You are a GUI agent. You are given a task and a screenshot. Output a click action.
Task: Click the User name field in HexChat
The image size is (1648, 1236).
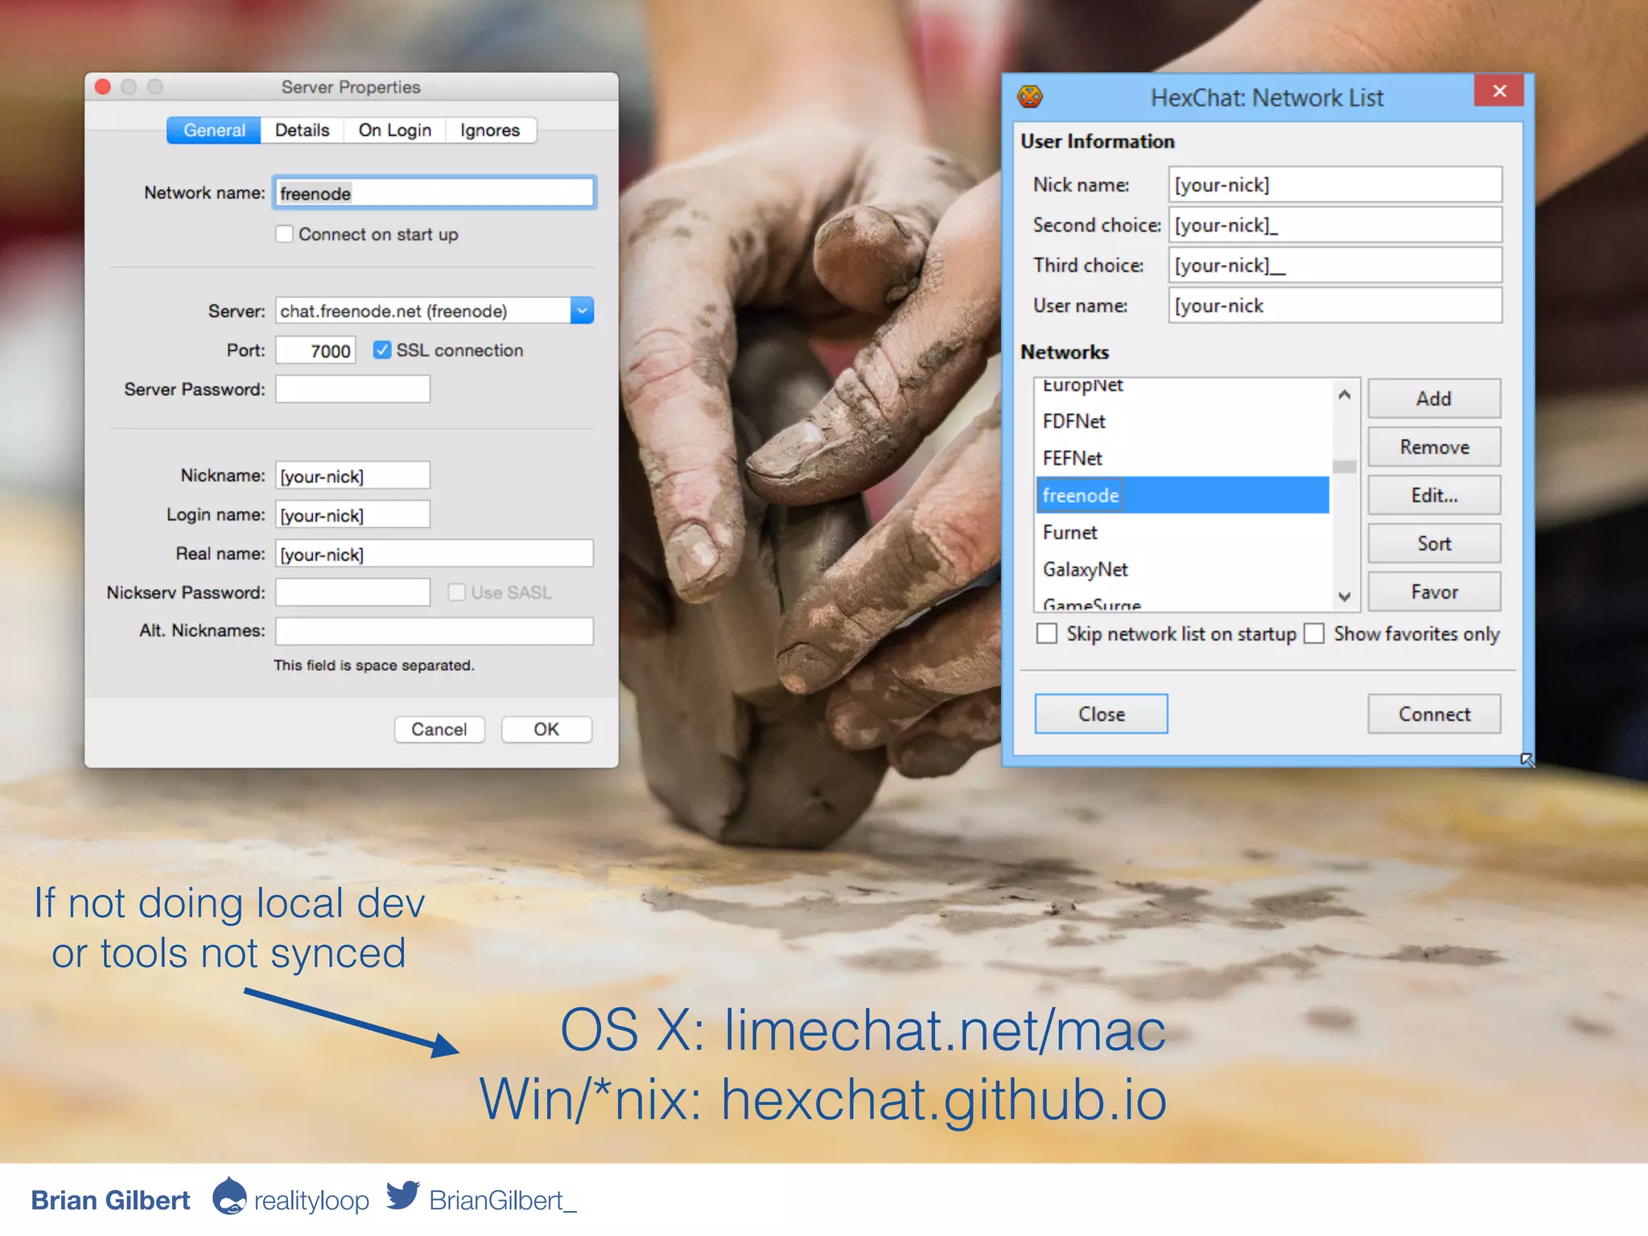pos(1335,306)
